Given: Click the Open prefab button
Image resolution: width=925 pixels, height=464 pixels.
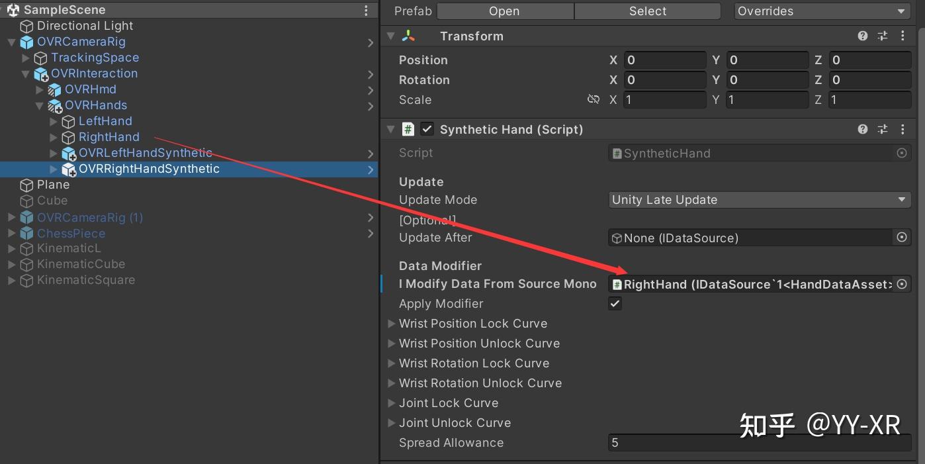Looking at the screenshot, I should click(x=504, y=11).
